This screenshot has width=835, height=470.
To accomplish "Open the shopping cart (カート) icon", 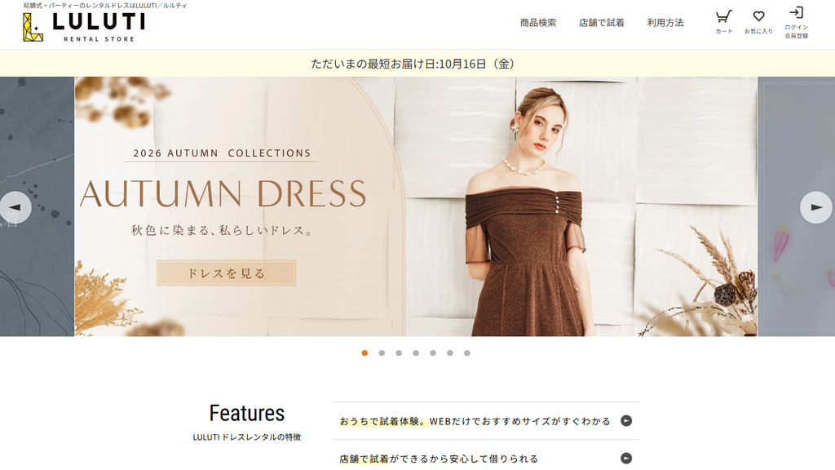I will pos(724,22).
